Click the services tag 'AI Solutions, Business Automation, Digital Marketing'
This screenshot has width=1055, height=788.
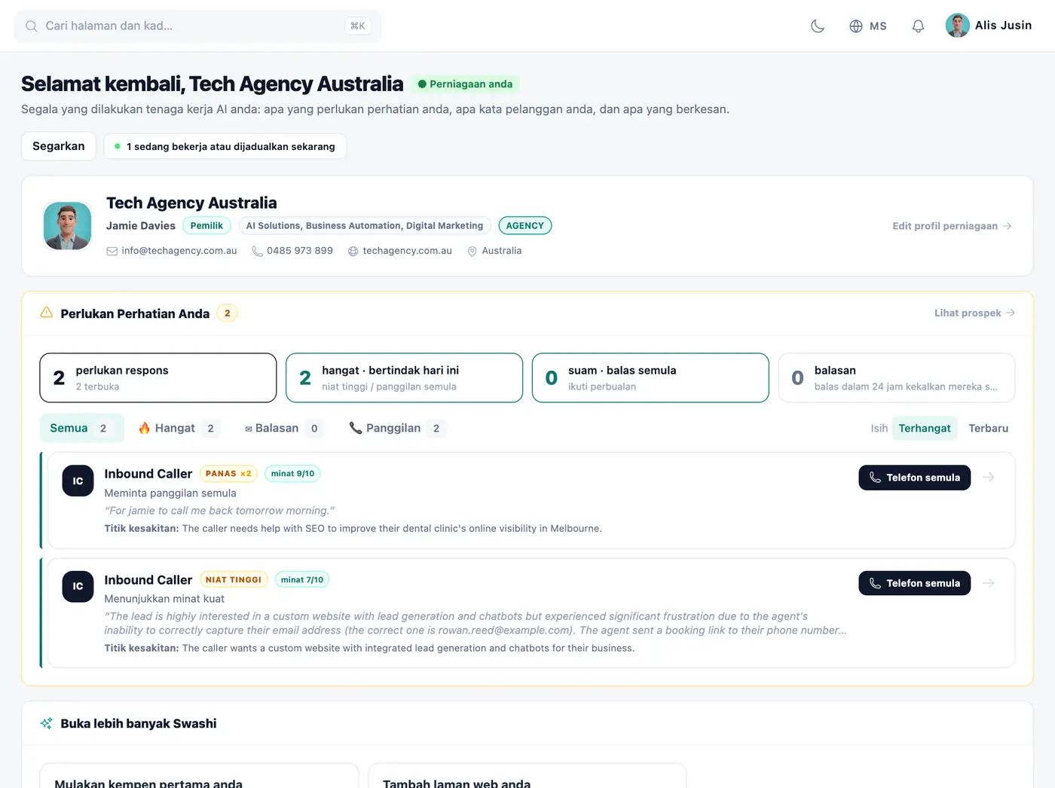click(x=365, y=226)
